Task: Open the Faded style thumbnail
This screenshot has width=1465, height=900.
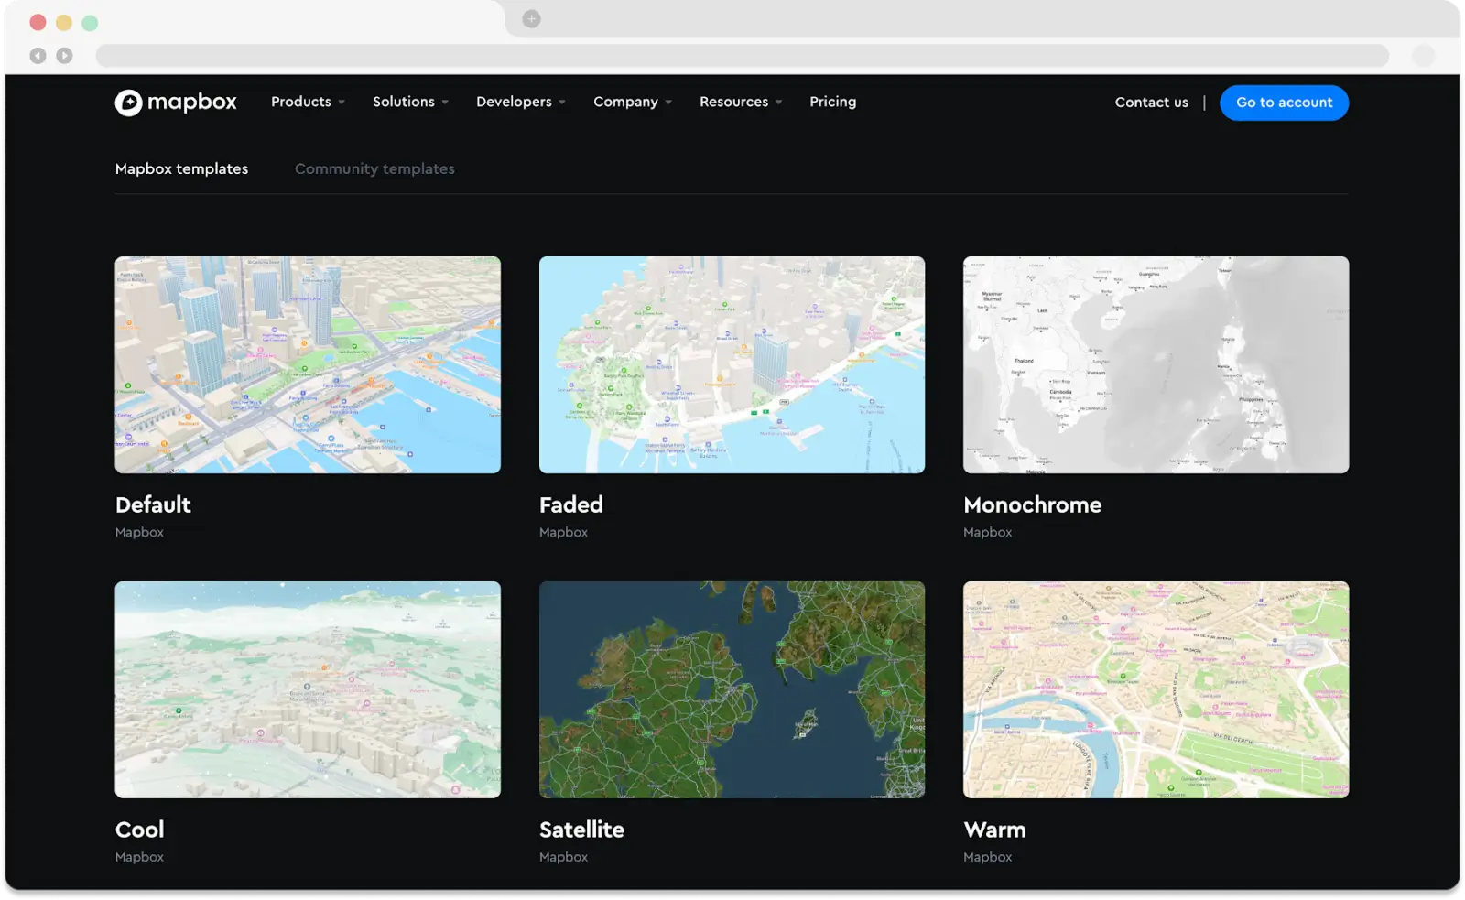Action: [x=732, y=364]
